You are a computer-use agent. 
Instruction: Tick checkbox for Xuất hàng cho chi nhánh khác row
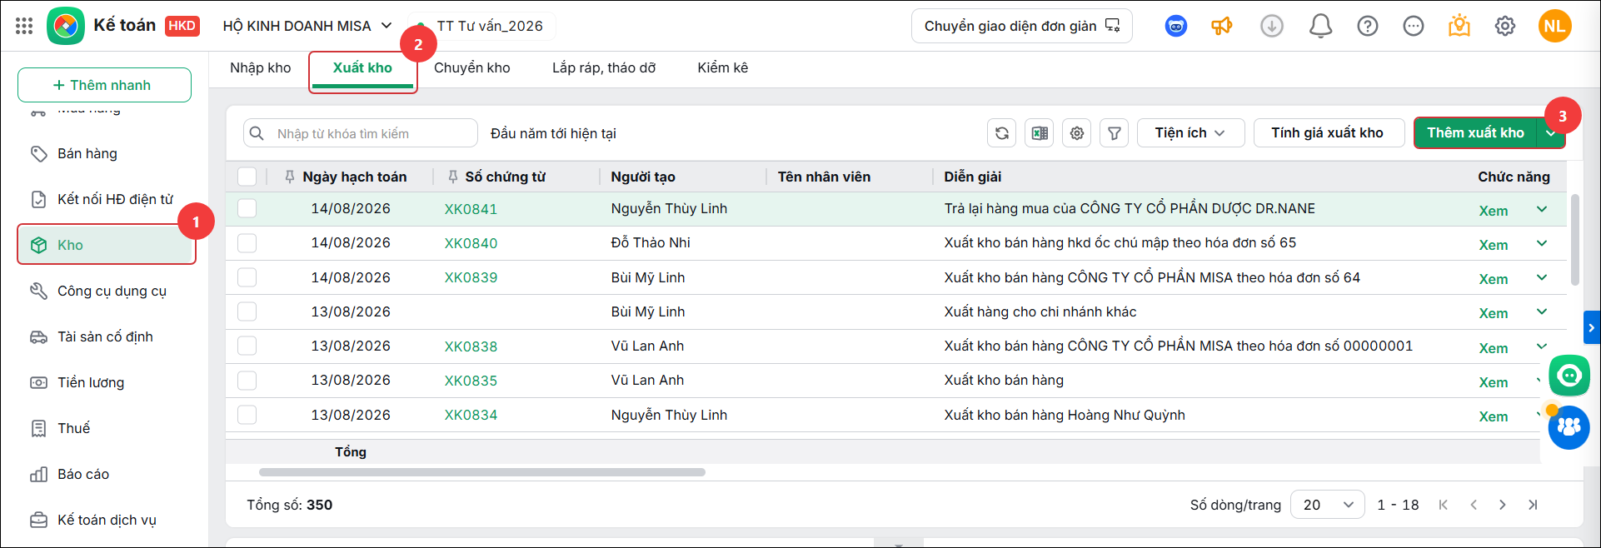(247, 311)
